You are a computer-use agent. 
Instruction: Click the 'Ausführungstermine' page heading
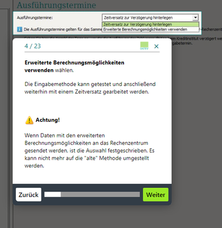click(56, 5)
